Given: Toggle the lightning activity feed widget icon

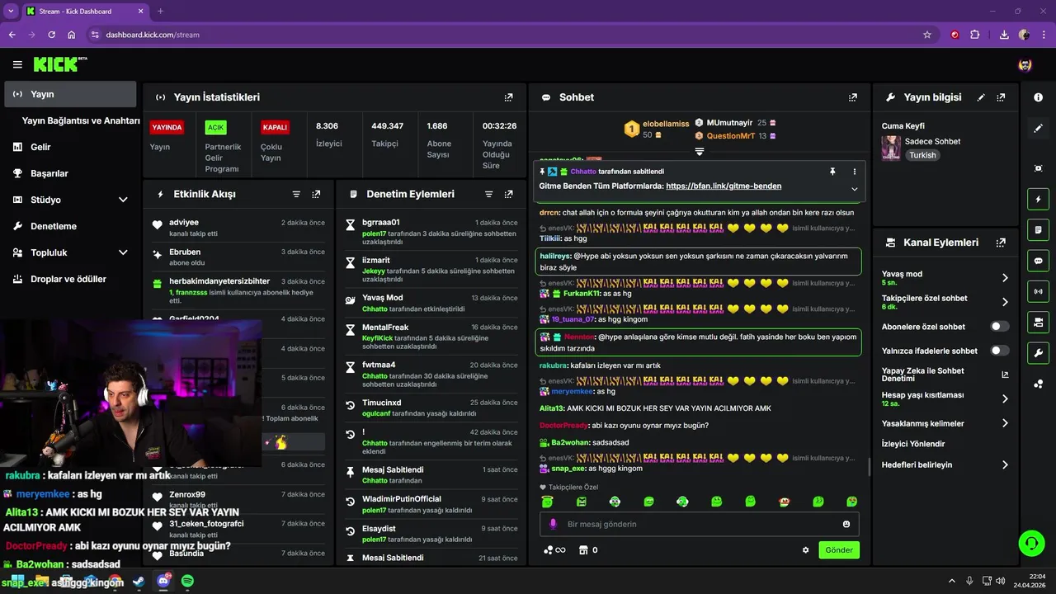Looking at the screenshot, I should point(1038,199).
